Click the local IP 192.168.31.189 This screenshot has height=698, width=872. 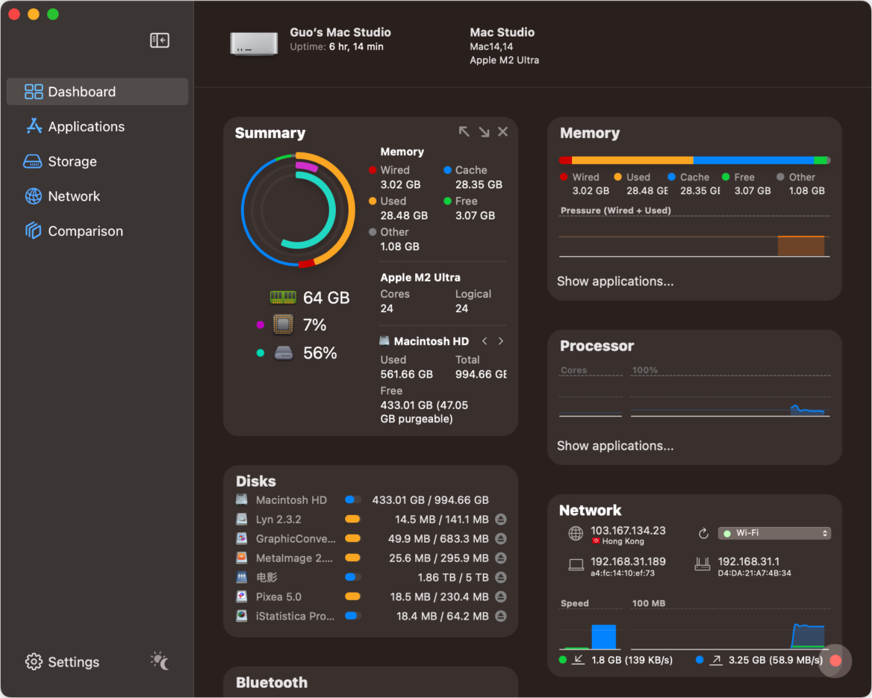[628, 561]
